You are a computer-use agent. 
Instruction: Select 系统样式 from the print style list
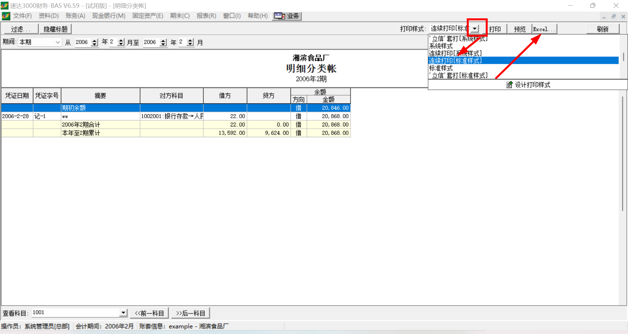[x=441, y=46]
